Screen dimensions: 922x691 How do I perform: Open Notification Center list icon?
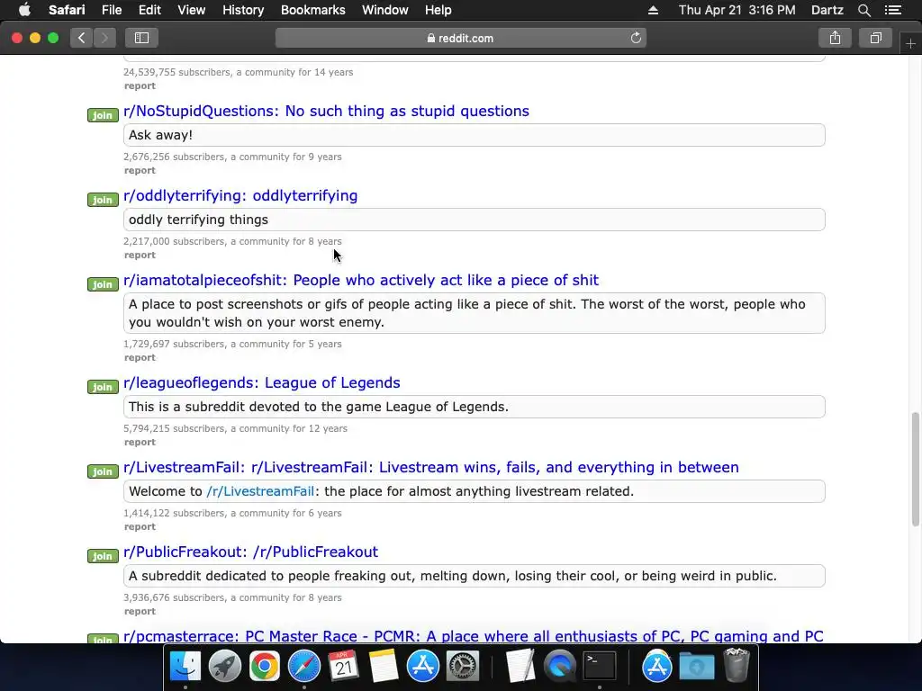pos(893,10)
